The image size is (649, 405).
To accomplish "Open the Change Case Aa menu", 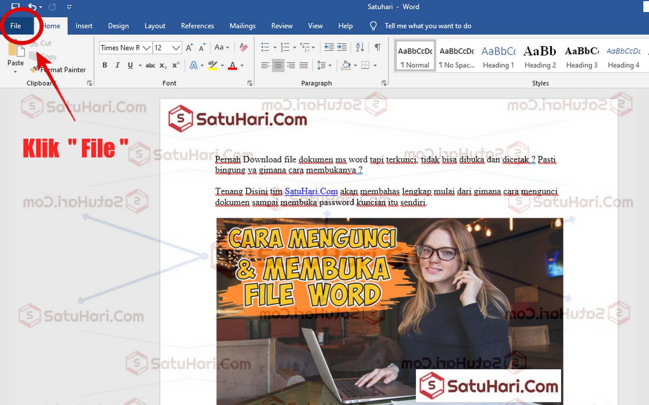I will tap(222, 47).
